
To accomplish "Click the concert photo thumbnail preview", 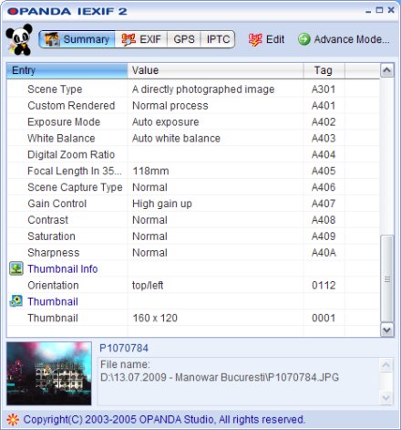I will point(49,373).
